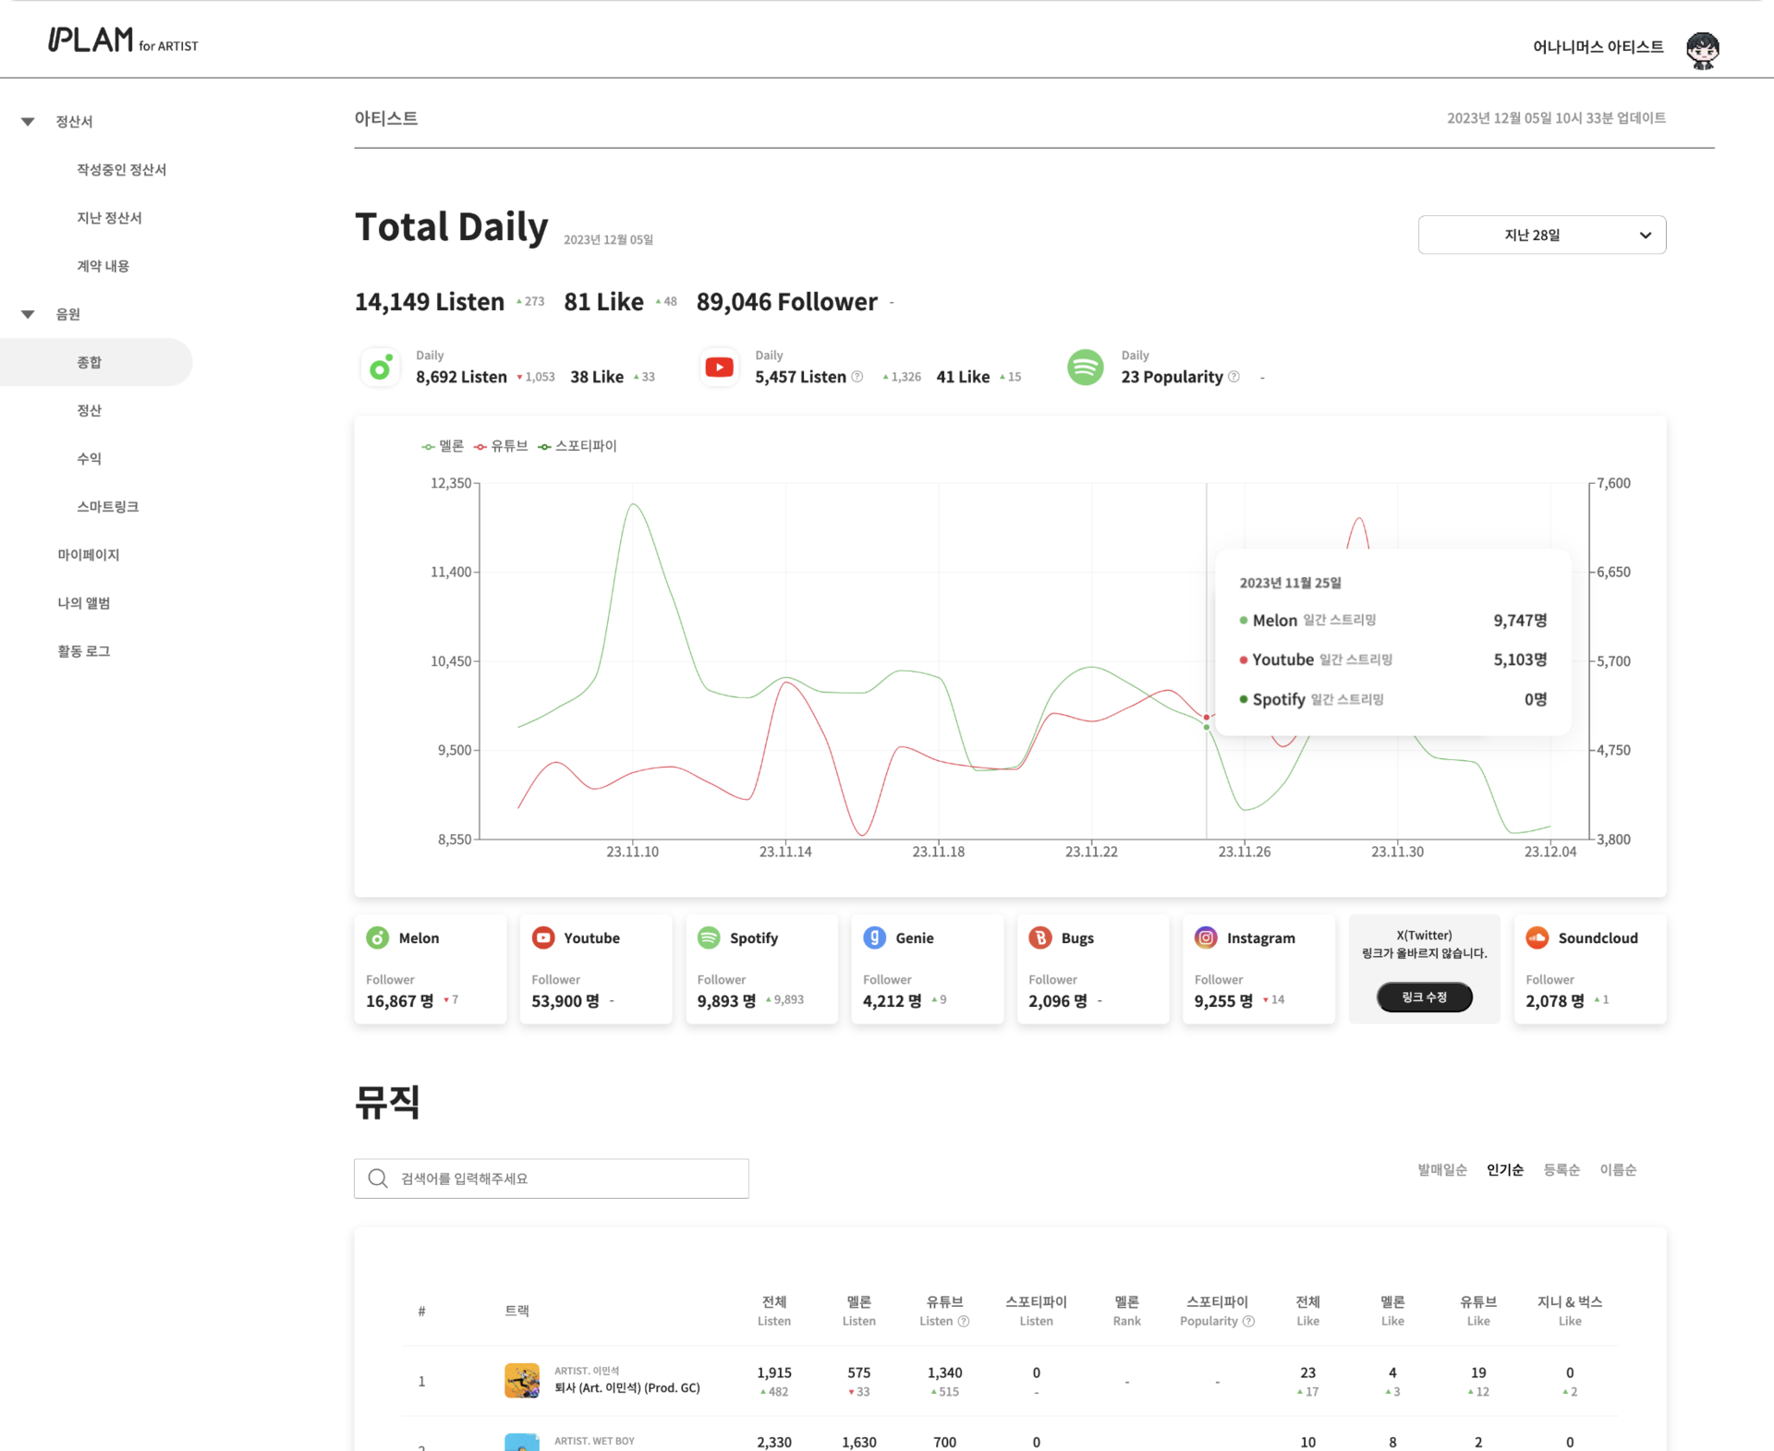The width and height of the screenshot is (1774, 1451).
Task: Click the Melon 16,867 명 follower count
Action: [399, 1001]
